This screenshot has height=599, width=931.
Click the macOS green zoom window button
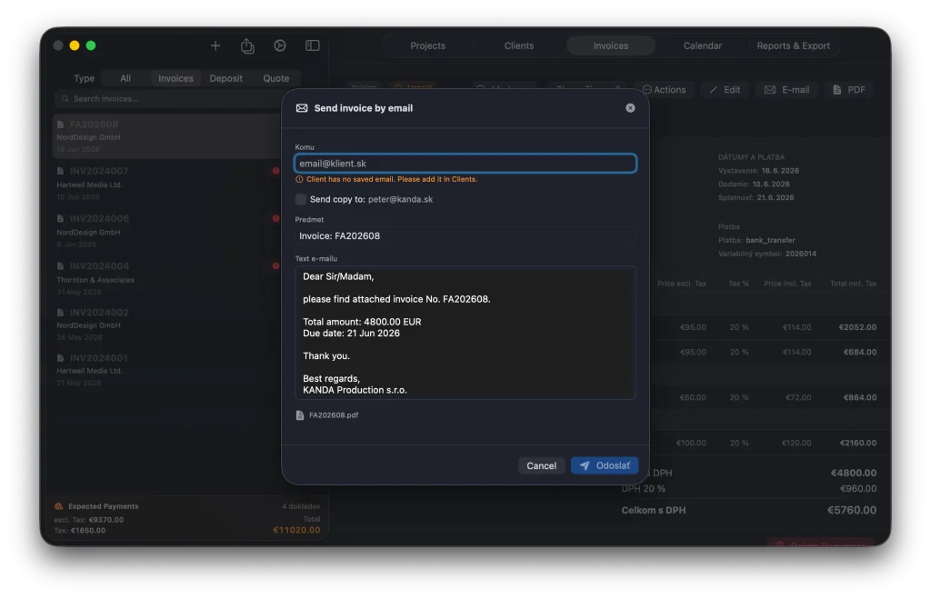pyautogui.click(x=91, y=45)
